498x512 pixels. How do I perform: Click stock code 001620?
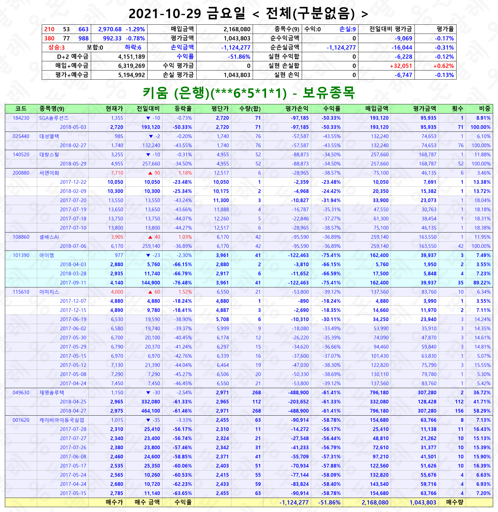coord(21,420)
